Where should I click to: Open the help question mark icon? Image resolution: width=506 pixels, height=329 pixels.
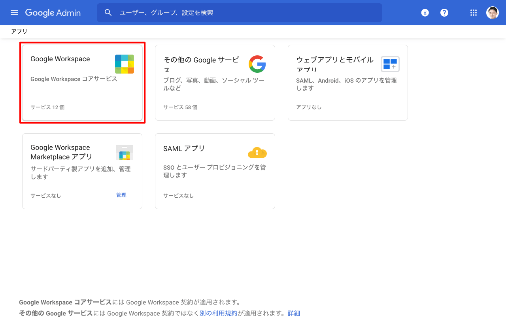tap(444, 13)
